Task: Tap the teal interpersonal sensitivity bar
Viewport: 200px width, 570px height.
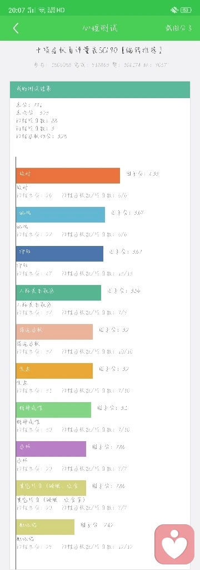Action: pos(58,293)
